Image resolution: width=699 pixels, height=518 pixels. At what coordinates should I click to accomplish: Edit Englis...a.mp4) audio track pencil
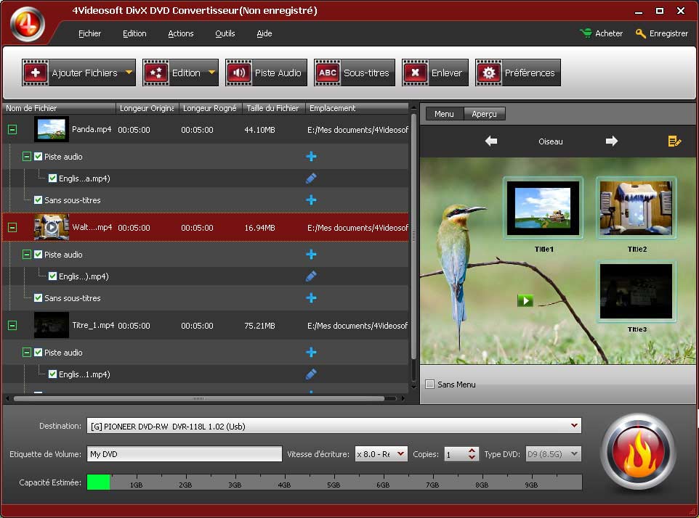pos(311,178)
